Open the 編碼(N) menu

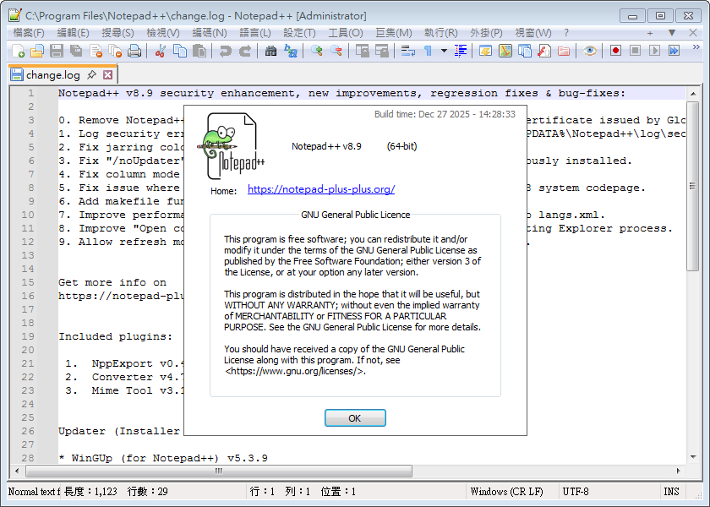210,33
